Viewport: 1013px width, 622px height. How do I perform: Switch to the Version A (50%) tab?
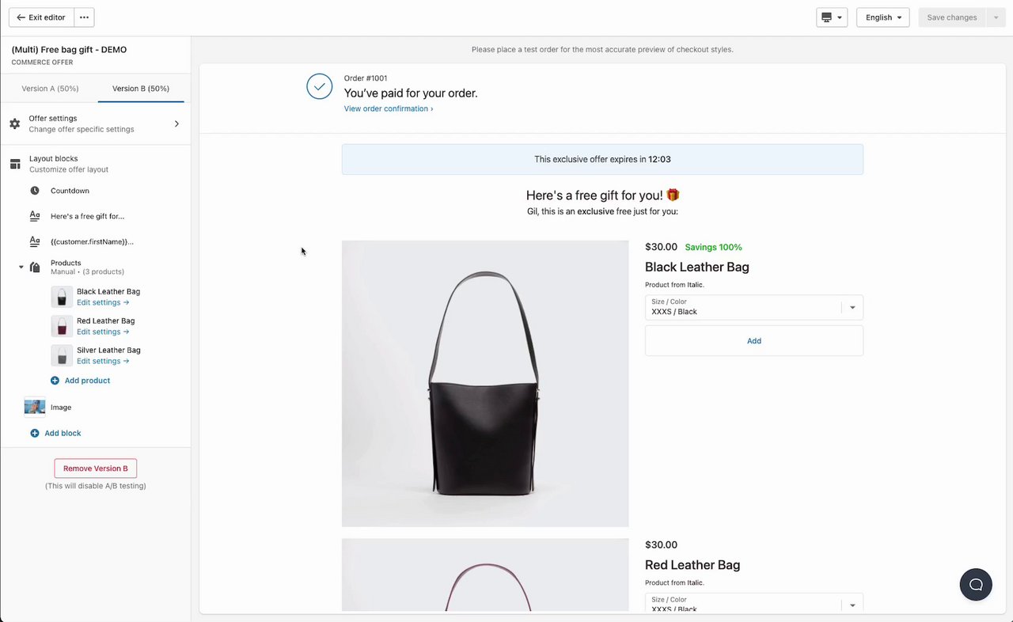coord(50,89)
